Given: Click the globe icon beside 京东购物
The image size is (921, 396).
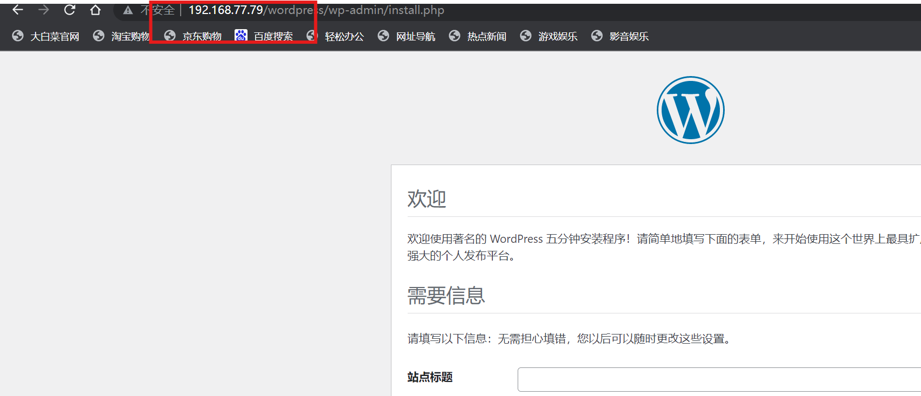Looking at the screenshot, I should click(170, 36).
